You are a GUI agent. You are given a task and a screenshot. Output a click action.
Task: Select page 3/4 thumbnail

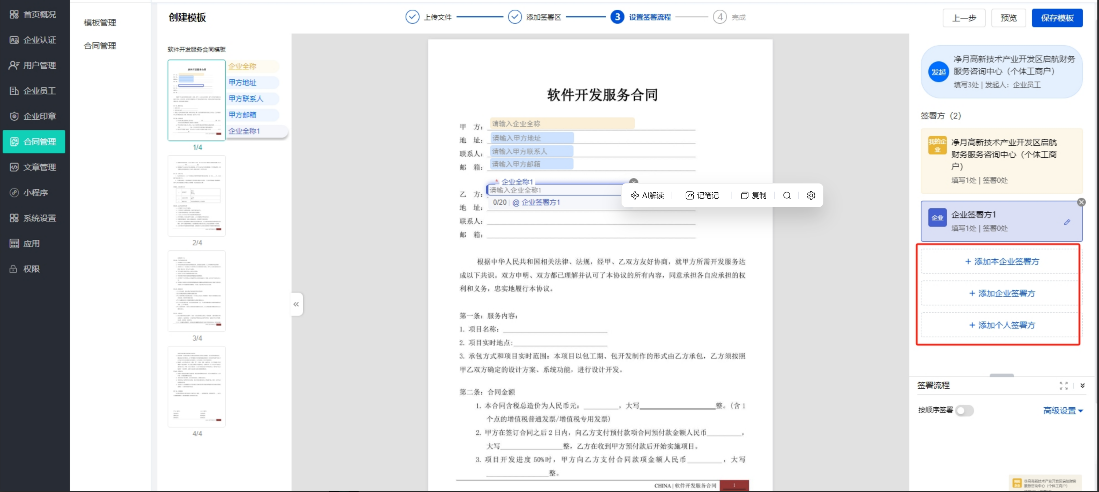point(197,291)
